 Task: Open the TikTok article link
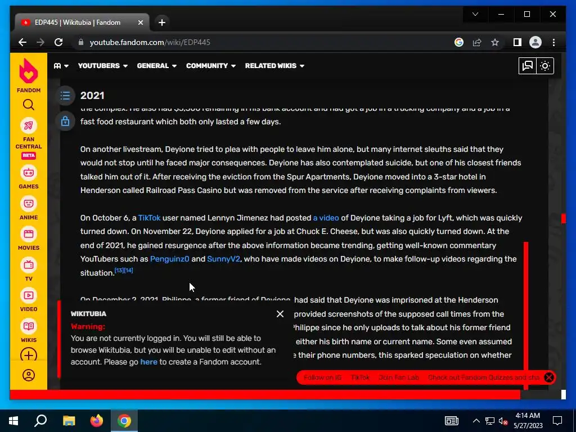click(x=149, y=218)
